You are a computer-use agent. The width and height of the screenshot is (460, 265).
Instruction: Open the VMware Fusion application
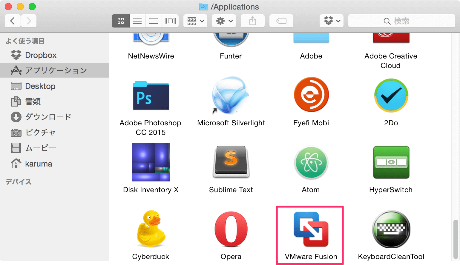click(310, 230)
